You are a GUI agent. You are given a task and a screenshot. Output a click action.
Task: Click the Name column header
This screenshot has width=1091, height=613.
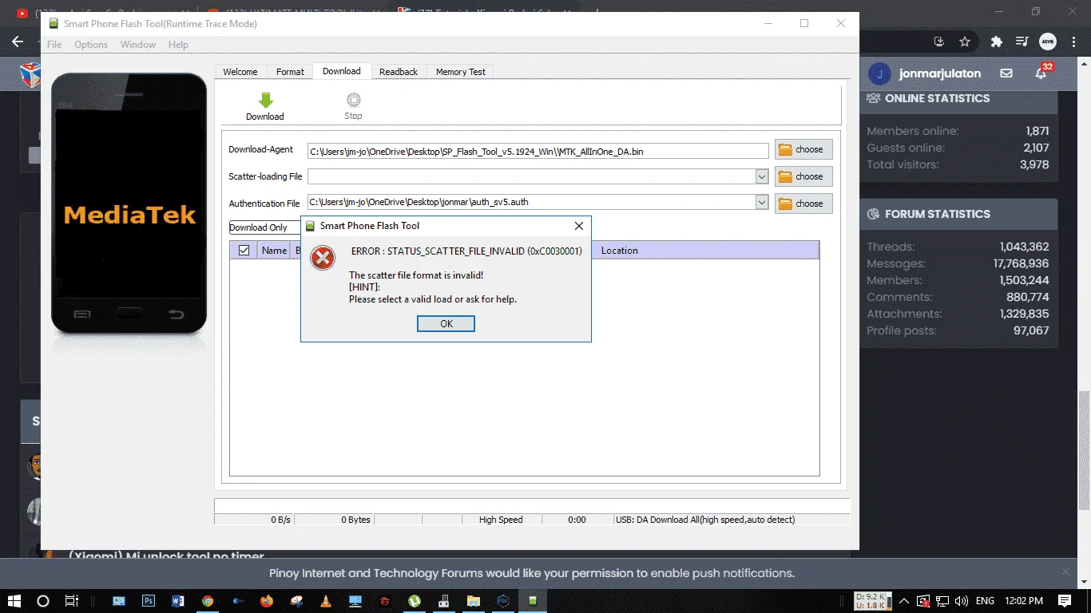click(274, 251)
